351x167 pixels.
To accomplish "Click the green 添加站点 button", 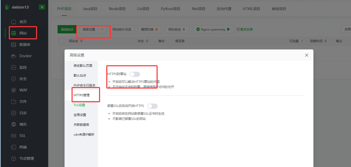I will coord(67,30).
